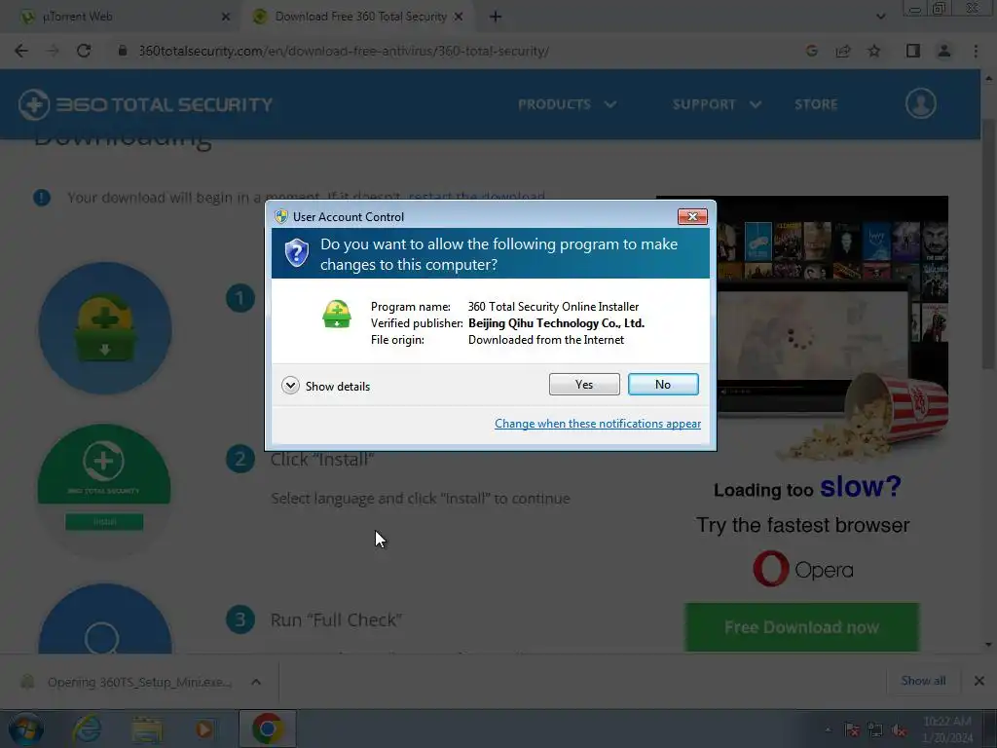The image size is (997, 748).
Task: Expand the download item options caret
Action: (x=256, y=682)
